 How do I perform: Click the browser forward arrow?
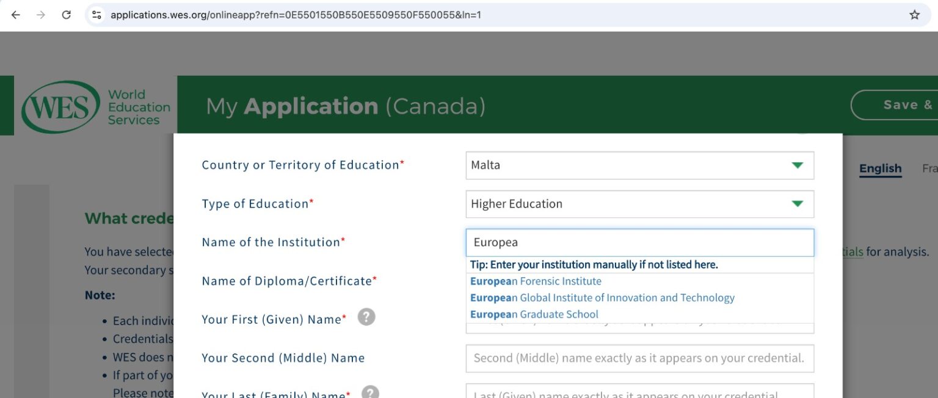41,15
